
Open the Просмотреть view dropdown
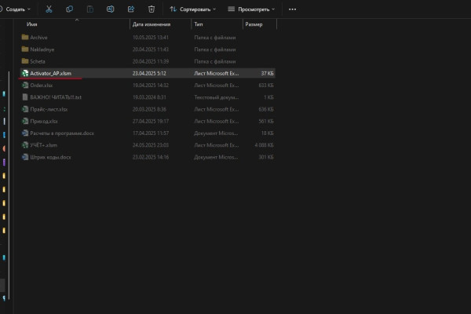tap(251, 9)
